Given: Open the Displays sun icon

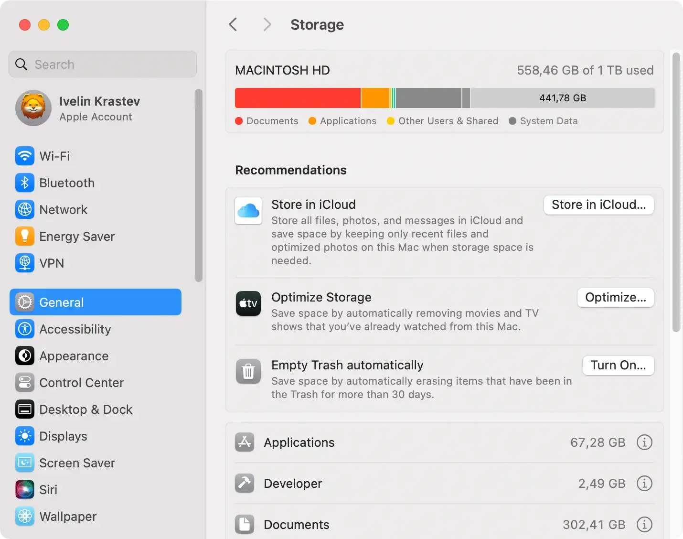Looking at the screenshot, I should [x=25, y=436].
